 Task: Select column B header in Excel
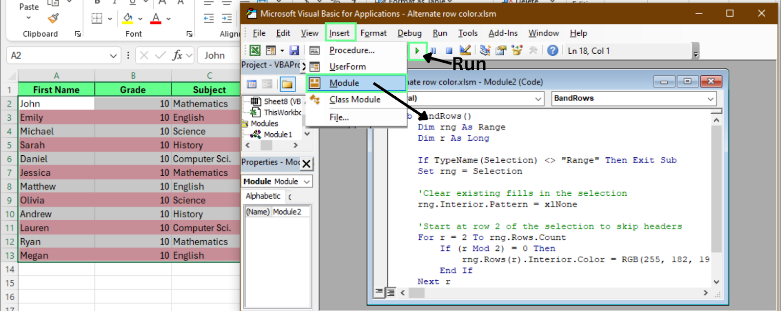click(133, 76)
